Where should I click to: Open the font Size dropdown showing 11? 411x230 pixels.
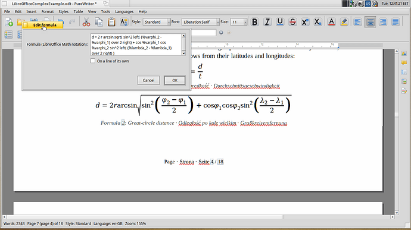click(238, 22)
